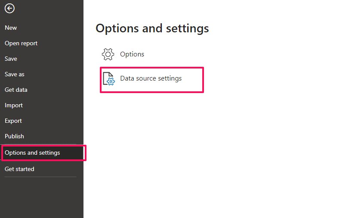Click the back arrow icon
This screenshot has height=218, width=355.
pos(9,8)
